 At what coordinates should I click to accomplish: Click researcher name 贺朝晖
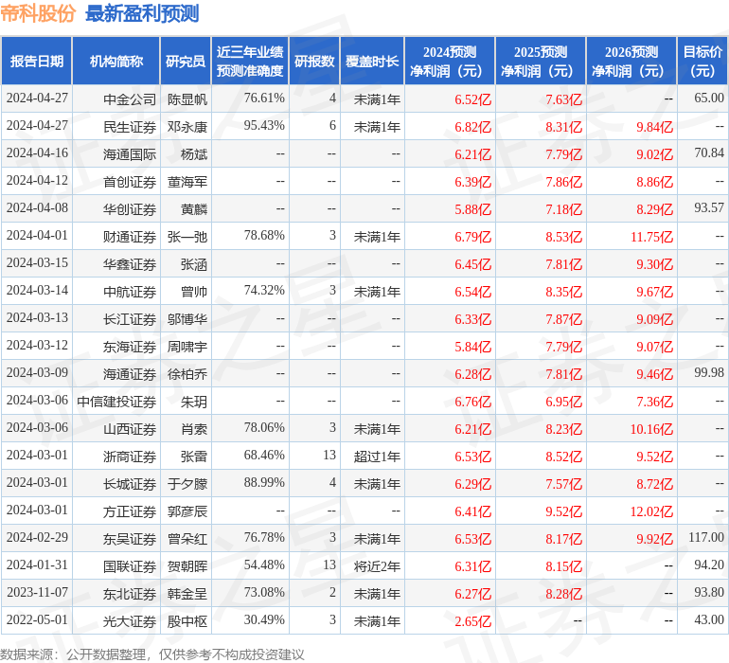[x=187, y=565]
